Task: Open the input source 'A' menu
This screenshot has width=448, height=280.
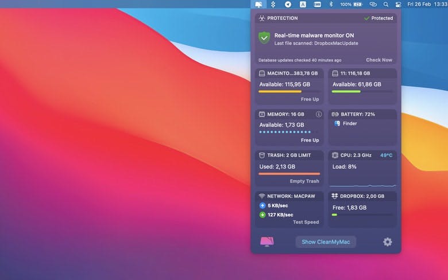Action: (x=303, y=4)
